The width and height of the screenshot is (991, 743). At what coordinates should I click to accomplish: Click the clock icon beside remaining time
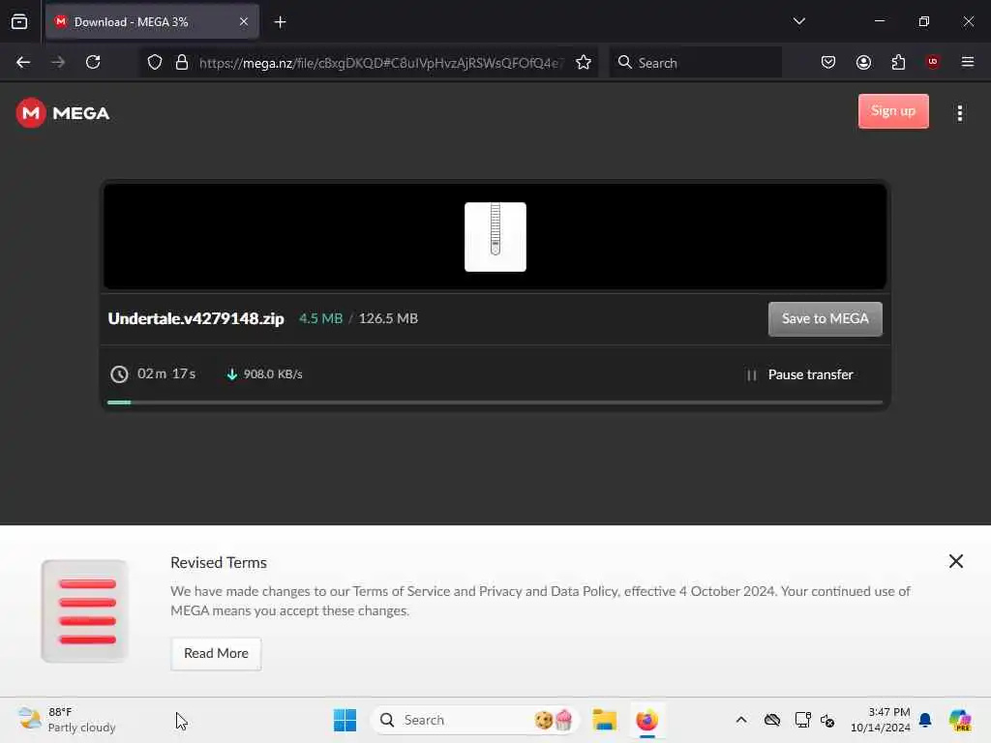[x=119, y=374]
